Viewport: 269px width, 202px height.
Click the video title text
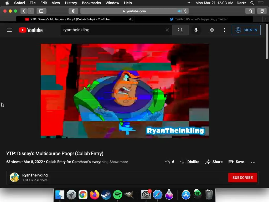(55, 153)
